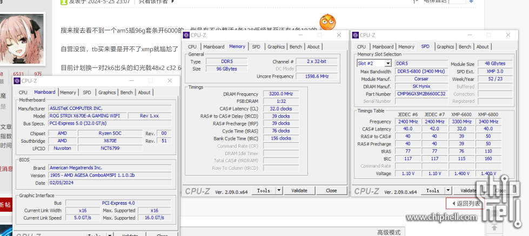529x236 pixels.
Task: Switch to the CPU tab in the Mainboard window
Action: pyautogui.click(x=23, y=93)
